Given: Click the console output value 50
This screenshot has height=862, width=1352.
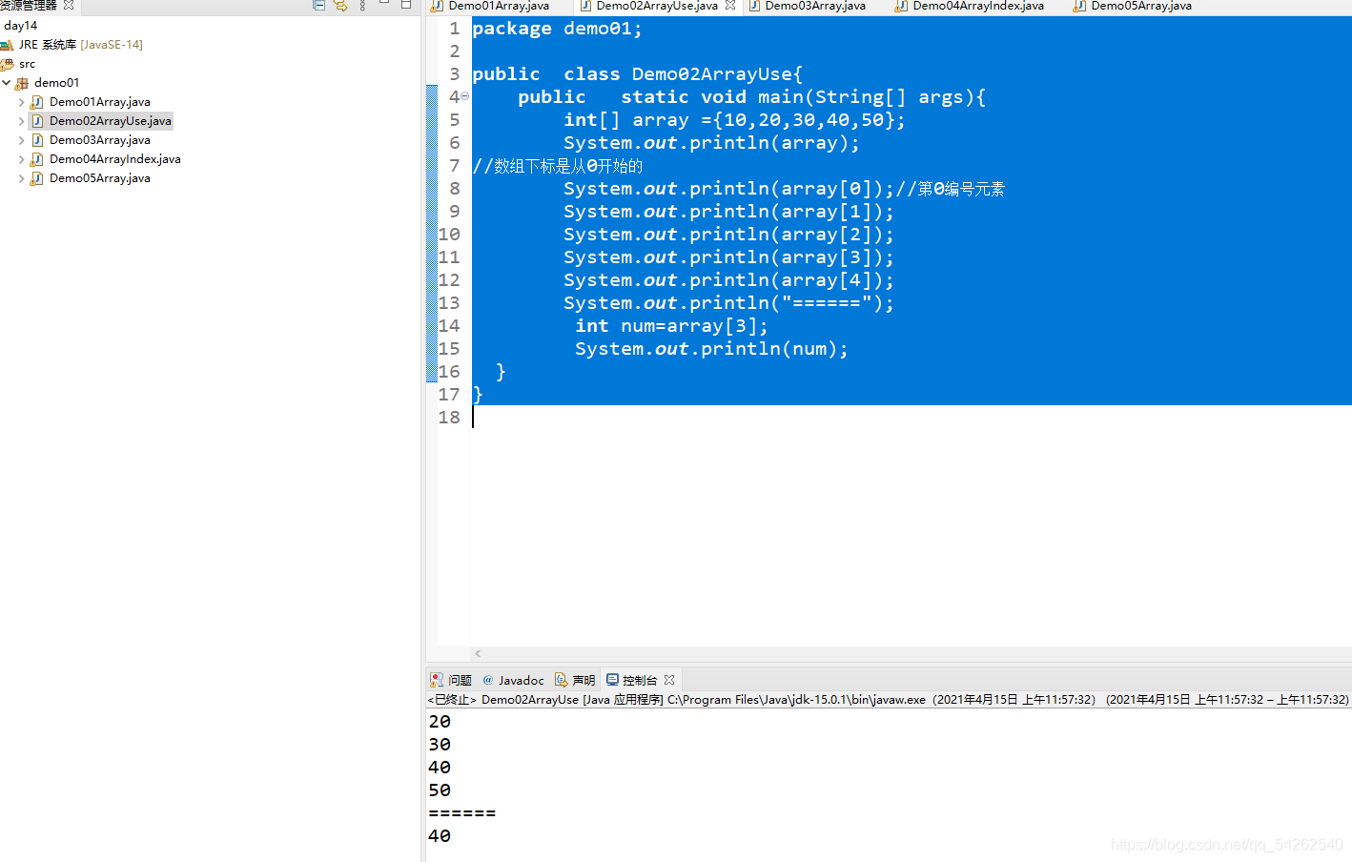Looking at the screenshot, I should point(440,790).
